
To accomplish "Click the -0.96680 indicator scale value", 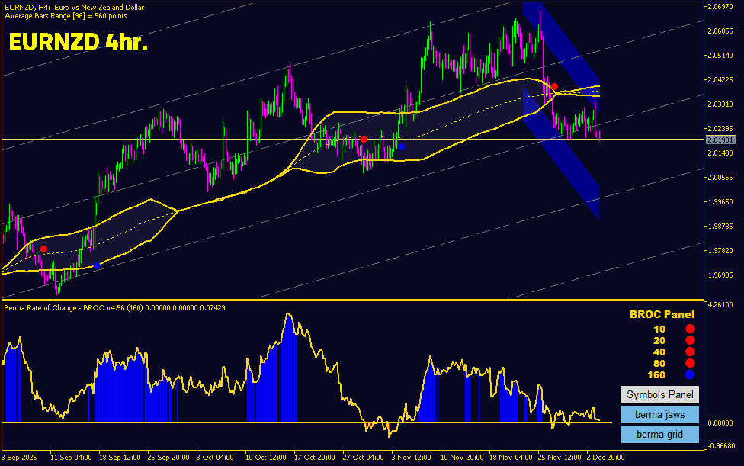I will pos(721,446).
